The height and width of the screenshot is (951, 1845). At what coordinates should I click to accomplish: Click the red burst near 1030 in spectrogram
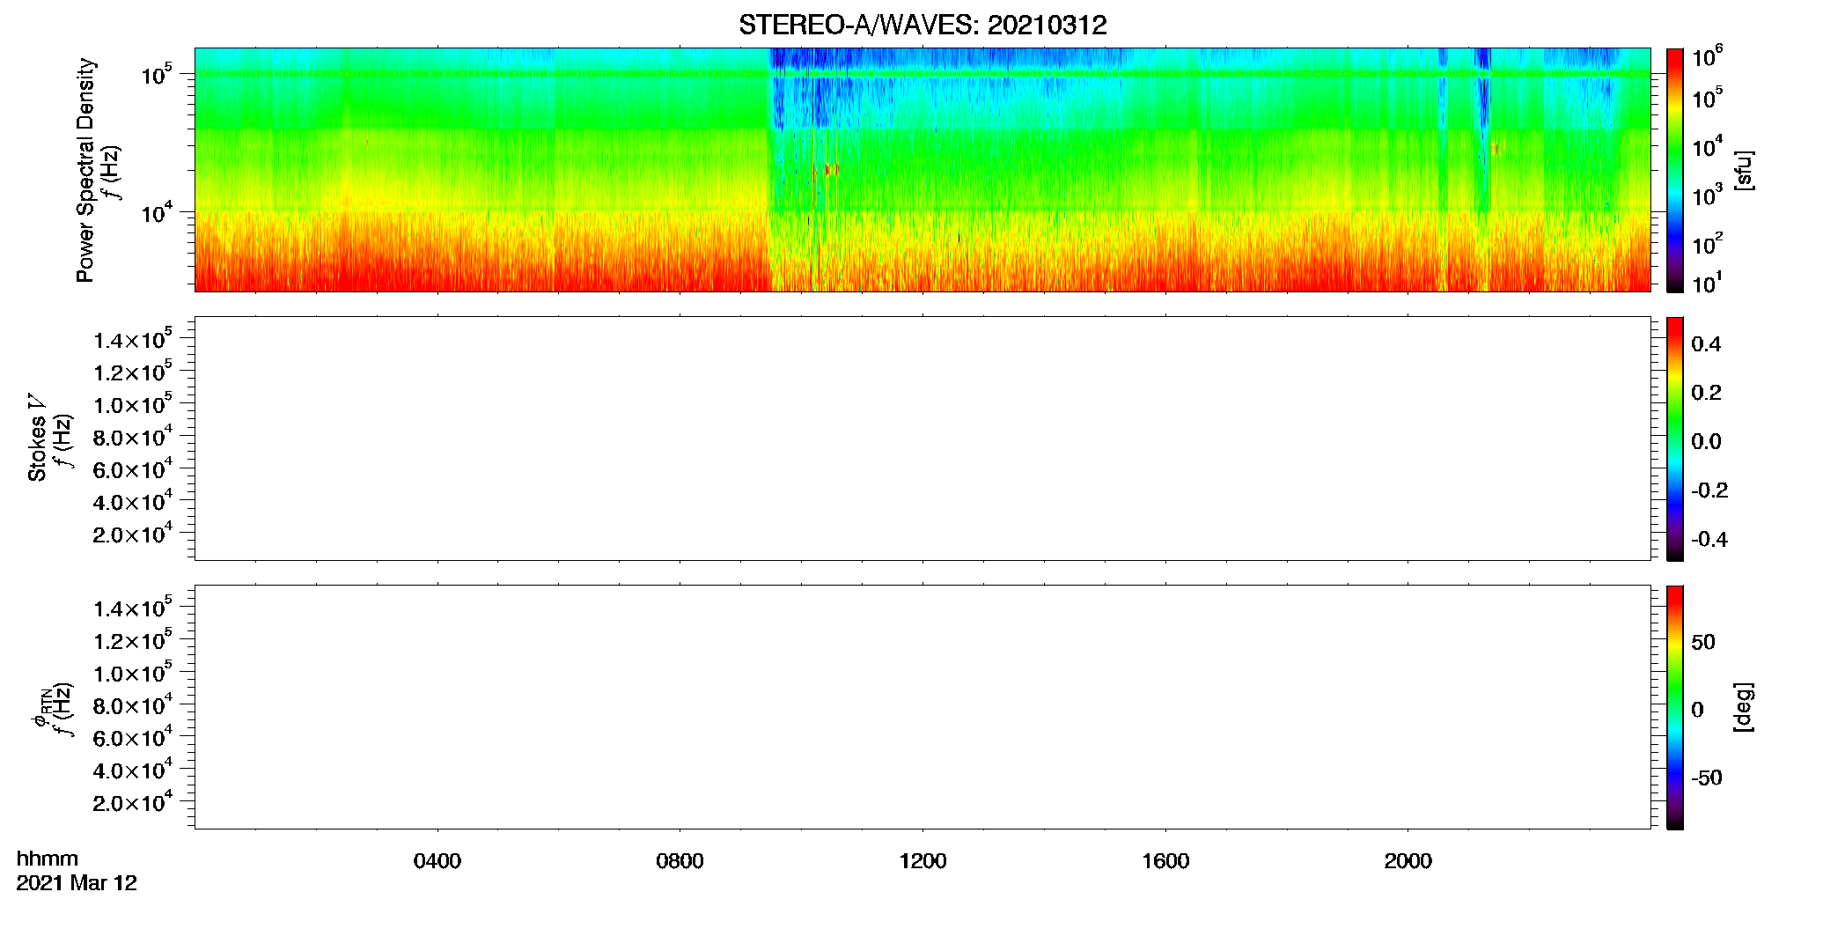832,169
